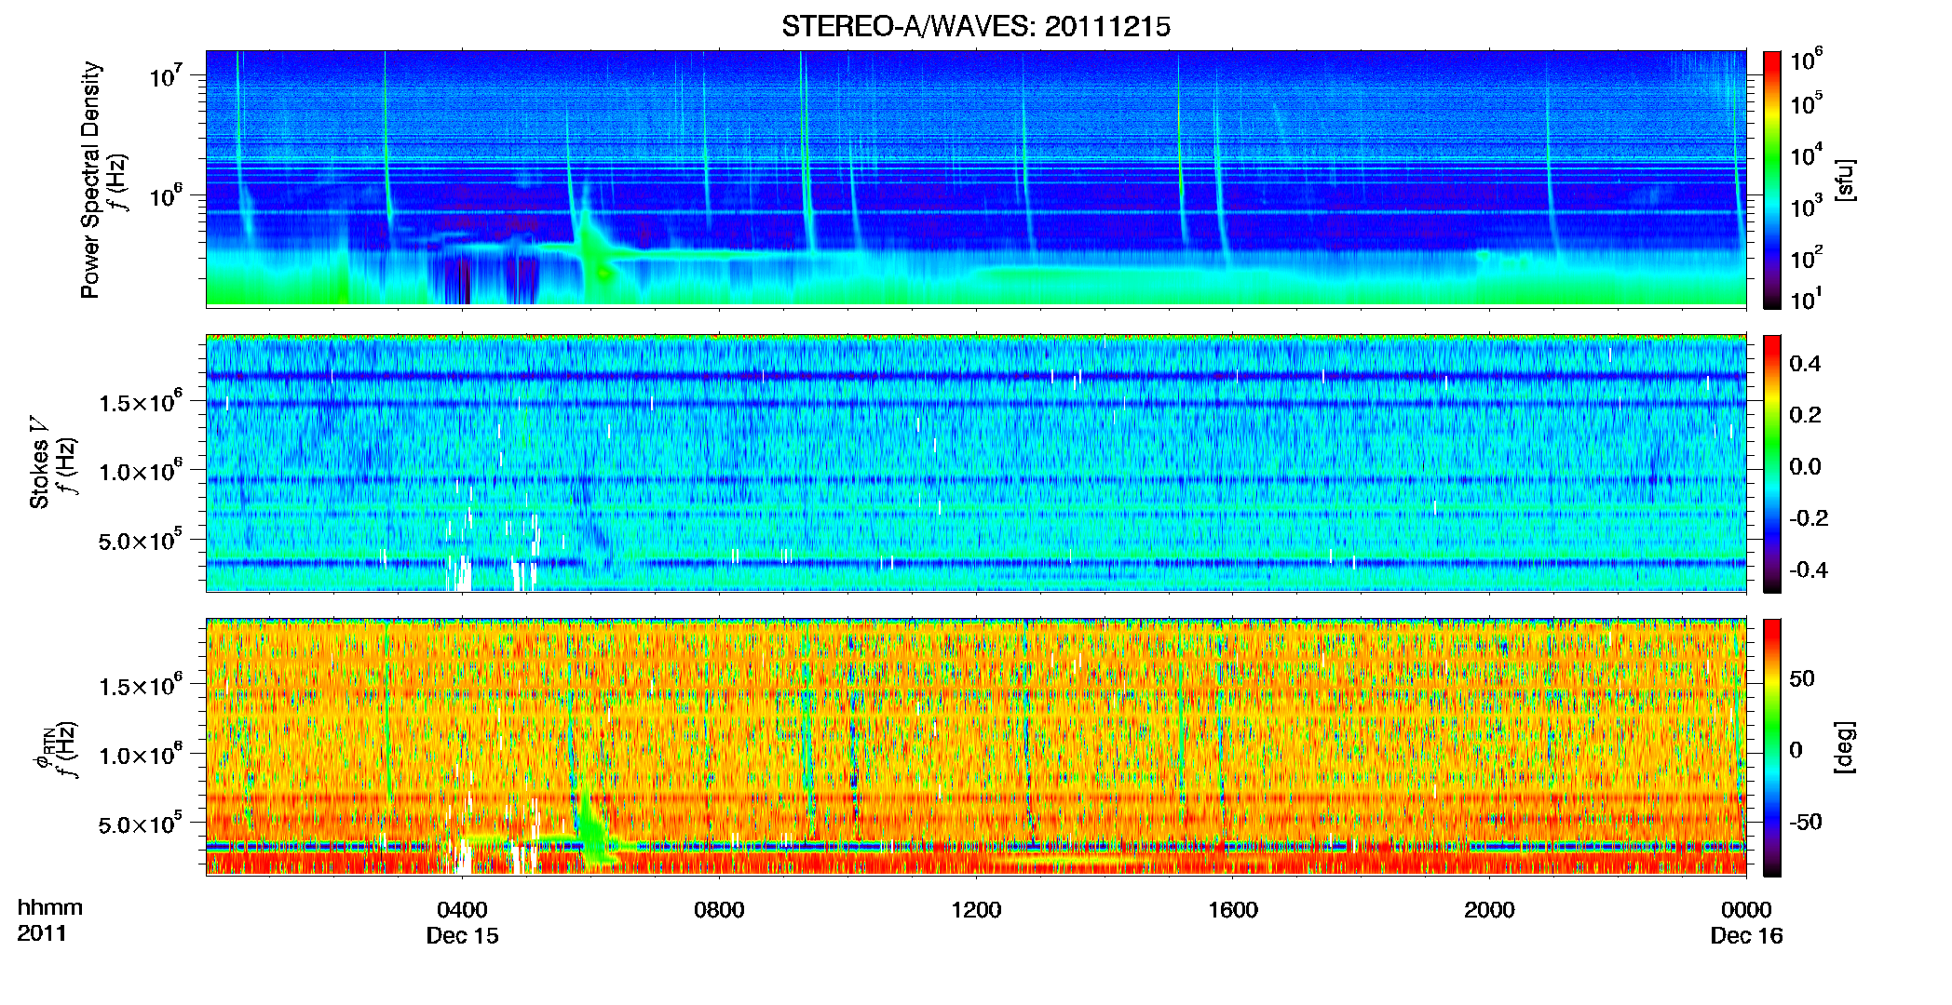
Task: Click the 10^7 frequency tick of the top panel
Action: click(x=165, y=74)
